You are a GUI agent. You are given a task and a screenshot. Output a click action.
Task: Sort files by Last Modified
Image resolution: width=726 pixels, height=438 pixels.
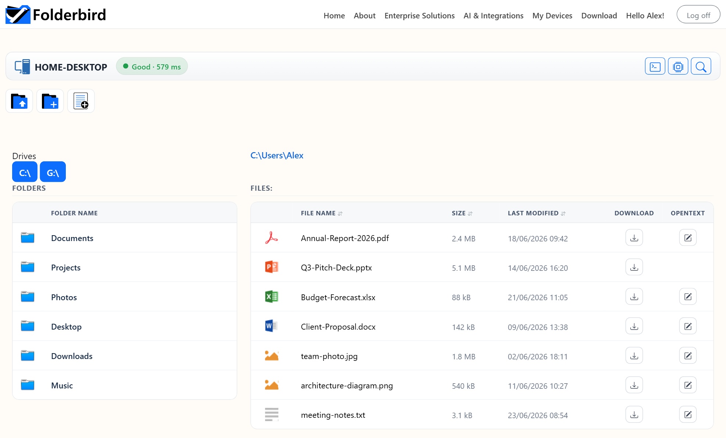(536, 213)
